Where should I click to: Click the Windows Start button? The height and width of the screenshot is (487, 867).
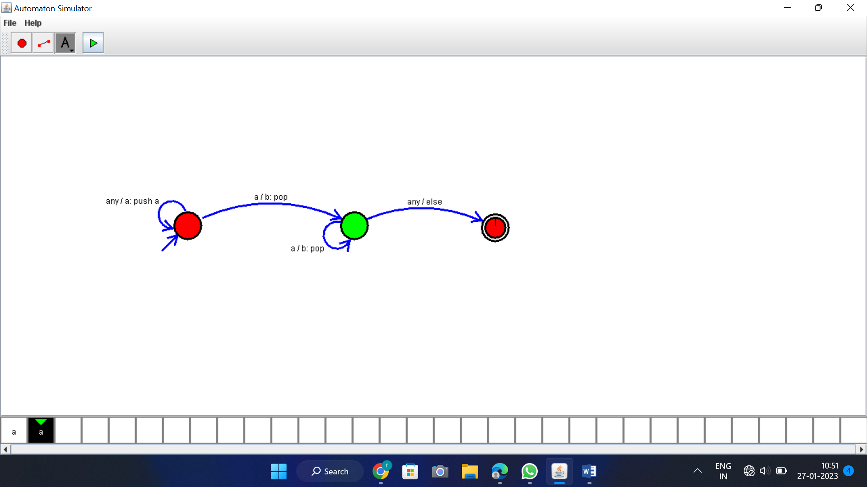pyautogui.click(x=279, y=471)
